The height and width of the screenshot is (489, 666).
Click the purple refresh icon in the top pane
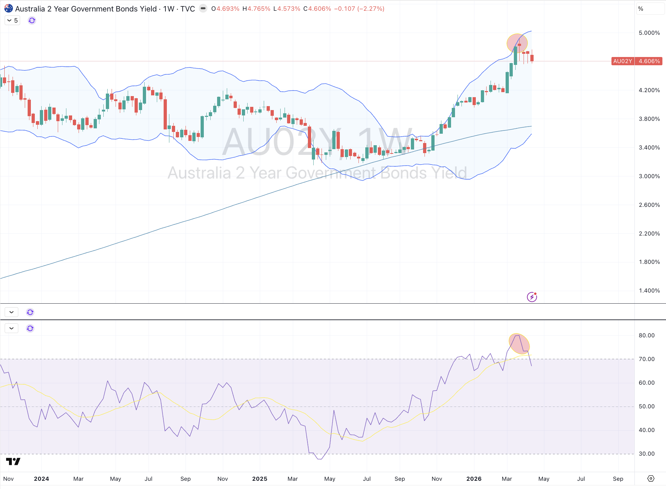click(x=32, y=20)
